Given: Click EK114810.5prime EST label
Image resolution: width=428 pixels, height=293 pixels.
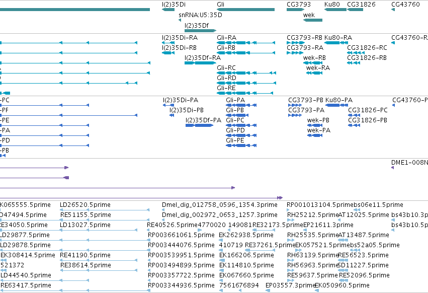Looking at the screenshot, I should (246, 265).
